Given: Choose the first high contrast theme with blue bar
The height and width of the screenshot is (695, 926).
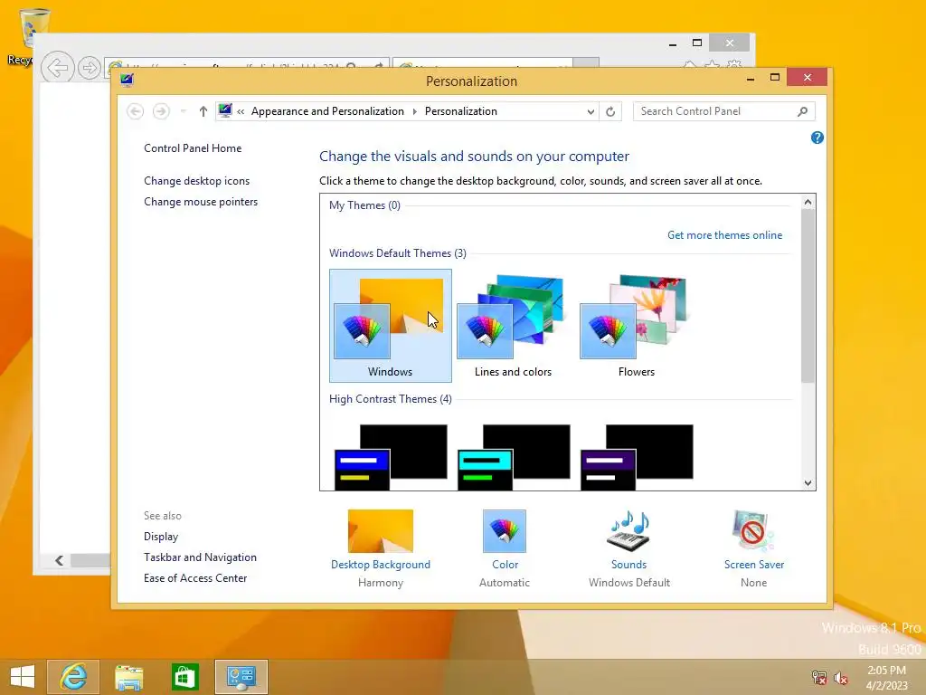Looking at the screenshot, I should point(391,457).
